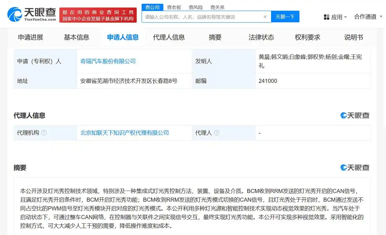Switch to the 摘要 tab
Screen dimensions: 386x235
[x=215, y=37]
